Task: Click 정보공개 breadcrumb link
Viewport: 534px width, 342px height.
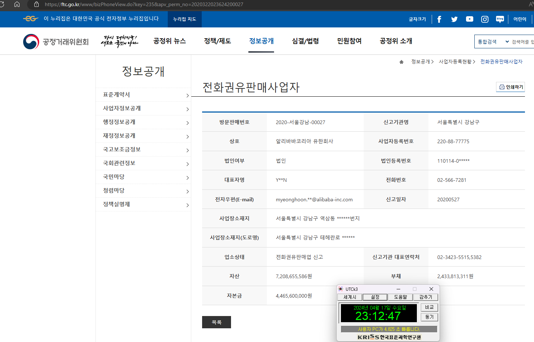Action: [x=420, y=62]
